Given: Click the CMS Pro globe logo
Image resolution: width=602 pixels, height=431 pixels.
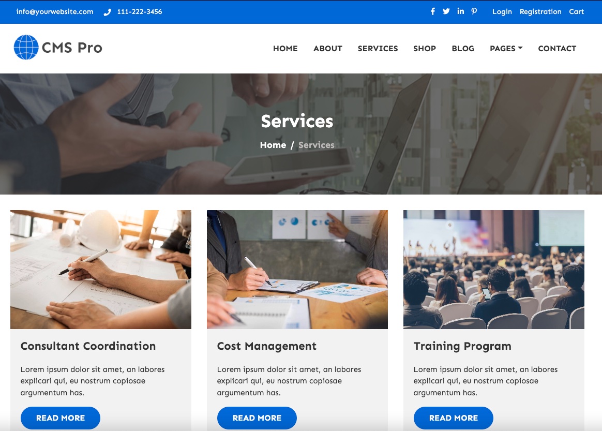Looking at the screenshot, I should 26,47.
